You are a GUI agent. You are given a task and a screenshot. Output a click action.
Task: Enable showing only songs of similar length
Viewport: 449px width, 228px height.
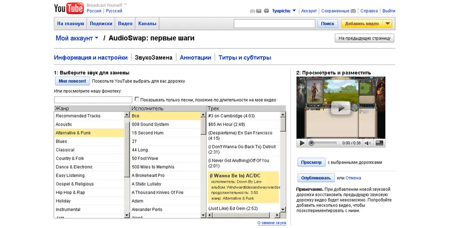coord(137,99)
